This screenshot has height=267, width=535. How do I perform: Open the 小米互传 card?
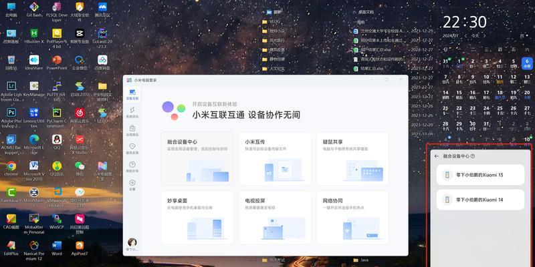pos(275,158)
